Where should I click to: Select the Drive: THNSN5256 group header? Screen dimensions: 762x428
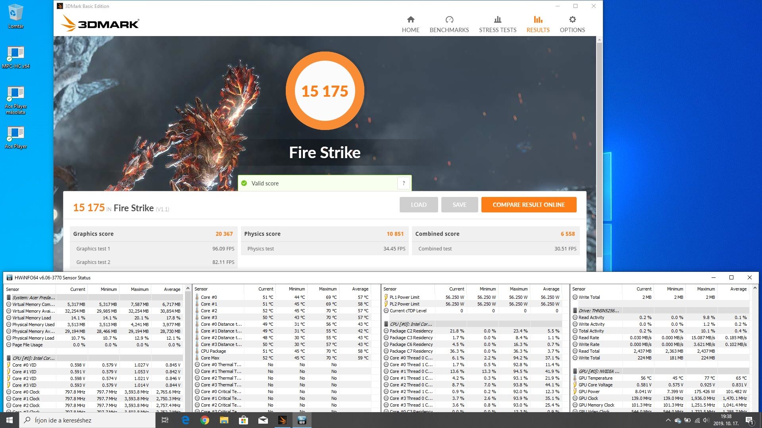pyautogui.click(x=660, y=311)
